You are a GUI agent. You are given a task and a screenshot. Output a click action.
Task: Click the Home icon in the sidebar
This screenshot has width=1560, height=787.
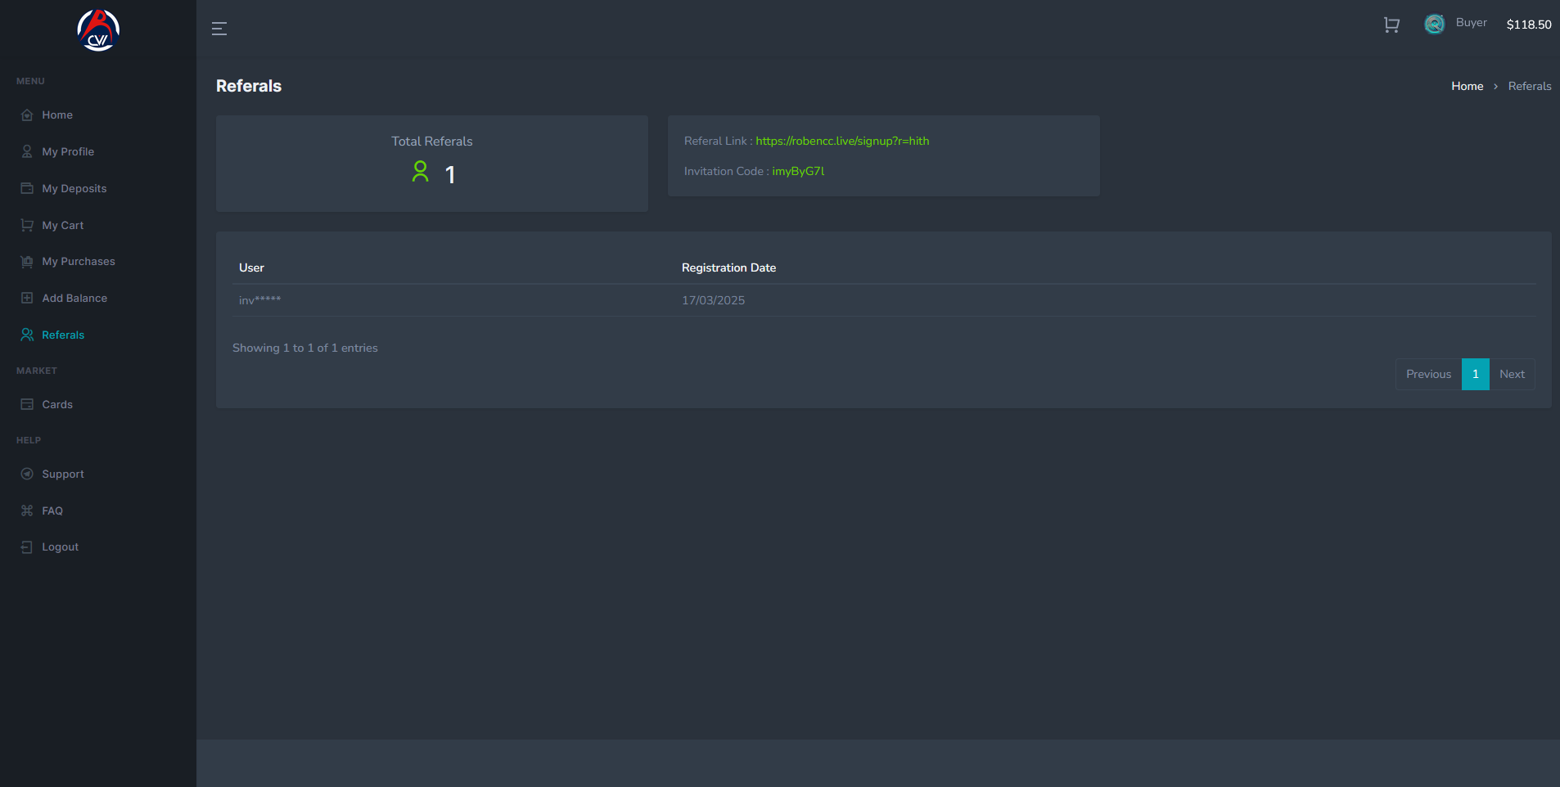27,115
